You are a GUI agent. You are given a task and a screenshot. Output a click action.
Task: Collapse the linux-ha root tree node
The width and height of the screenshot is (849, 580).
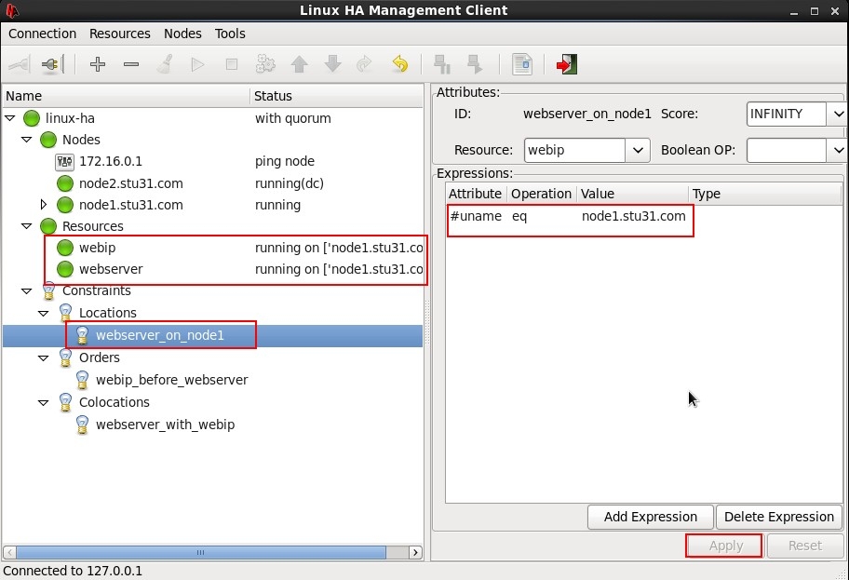9,117
